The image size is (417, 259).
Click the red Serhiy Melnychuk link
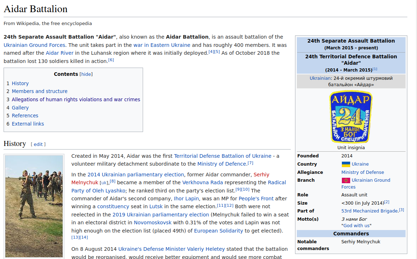(x=261, y=175)
